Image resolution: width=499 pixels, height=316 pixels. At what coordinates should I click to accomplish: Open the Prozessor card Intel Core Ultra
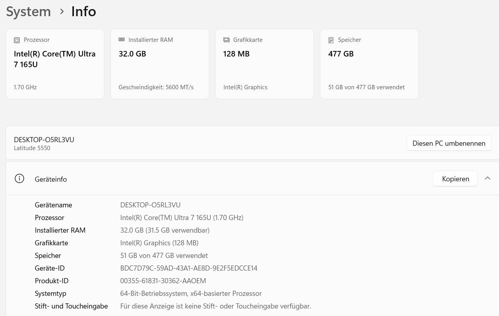(x=55, y=64)
